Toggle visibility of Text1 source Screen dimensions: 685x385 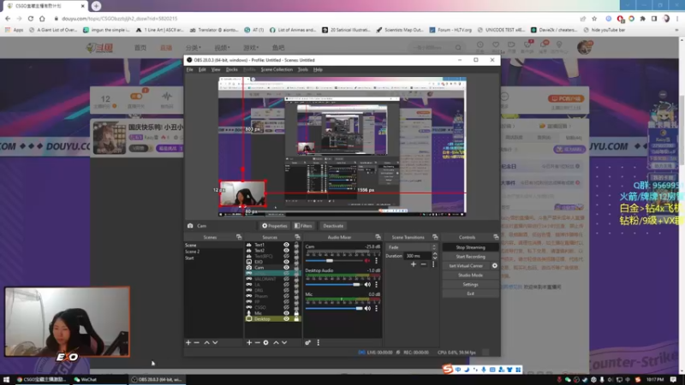point(286,245)
